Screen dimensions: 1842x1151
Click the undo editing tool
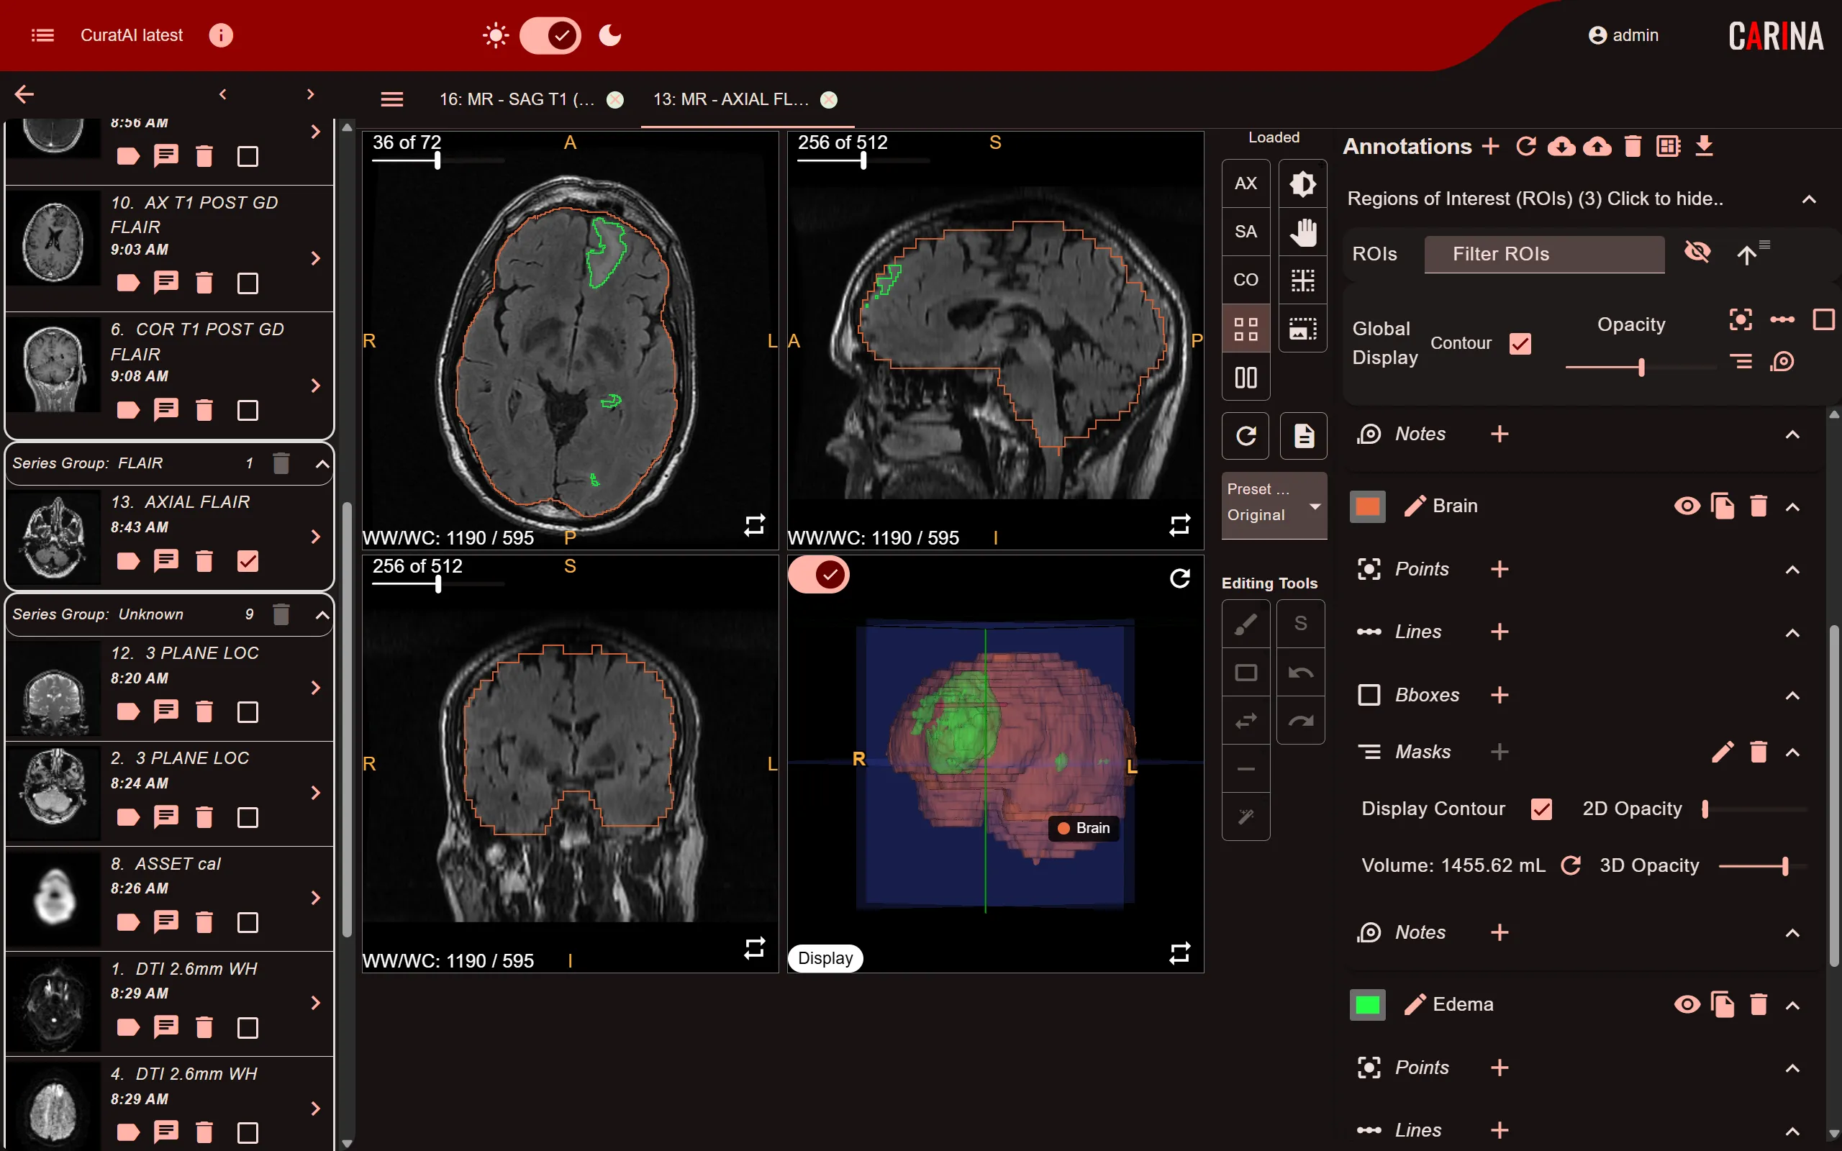[1301, 673]
